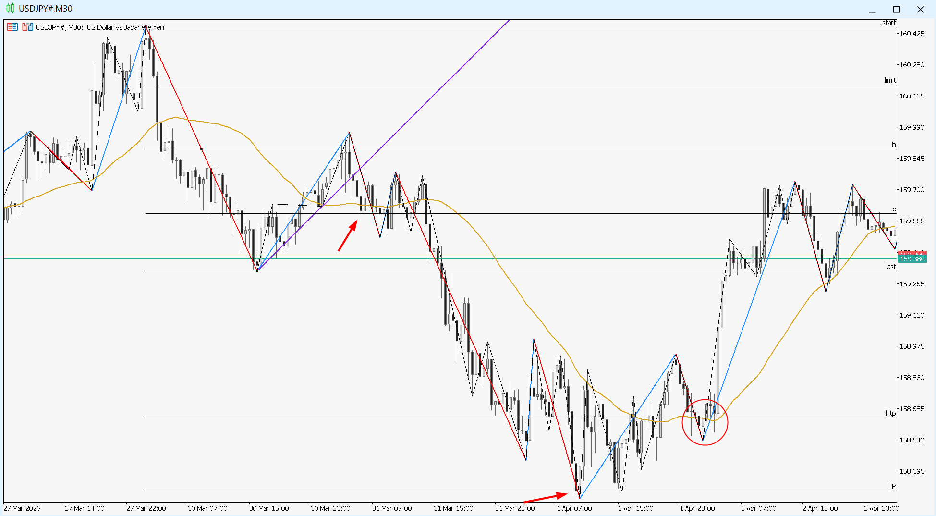This screenshot has height=516, width=936.
Task: Minimize the USDJPY chart window
Action: 873,10
